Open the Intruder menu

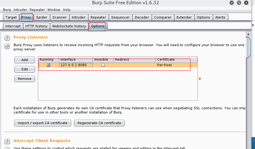[20, 10]
